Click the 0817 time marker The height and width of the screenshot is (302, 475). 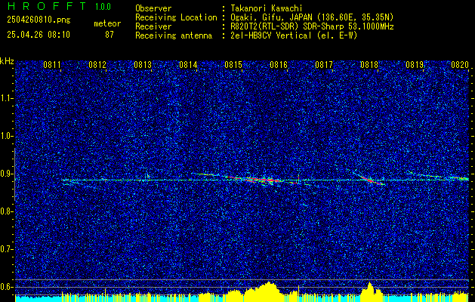[324, 64]
